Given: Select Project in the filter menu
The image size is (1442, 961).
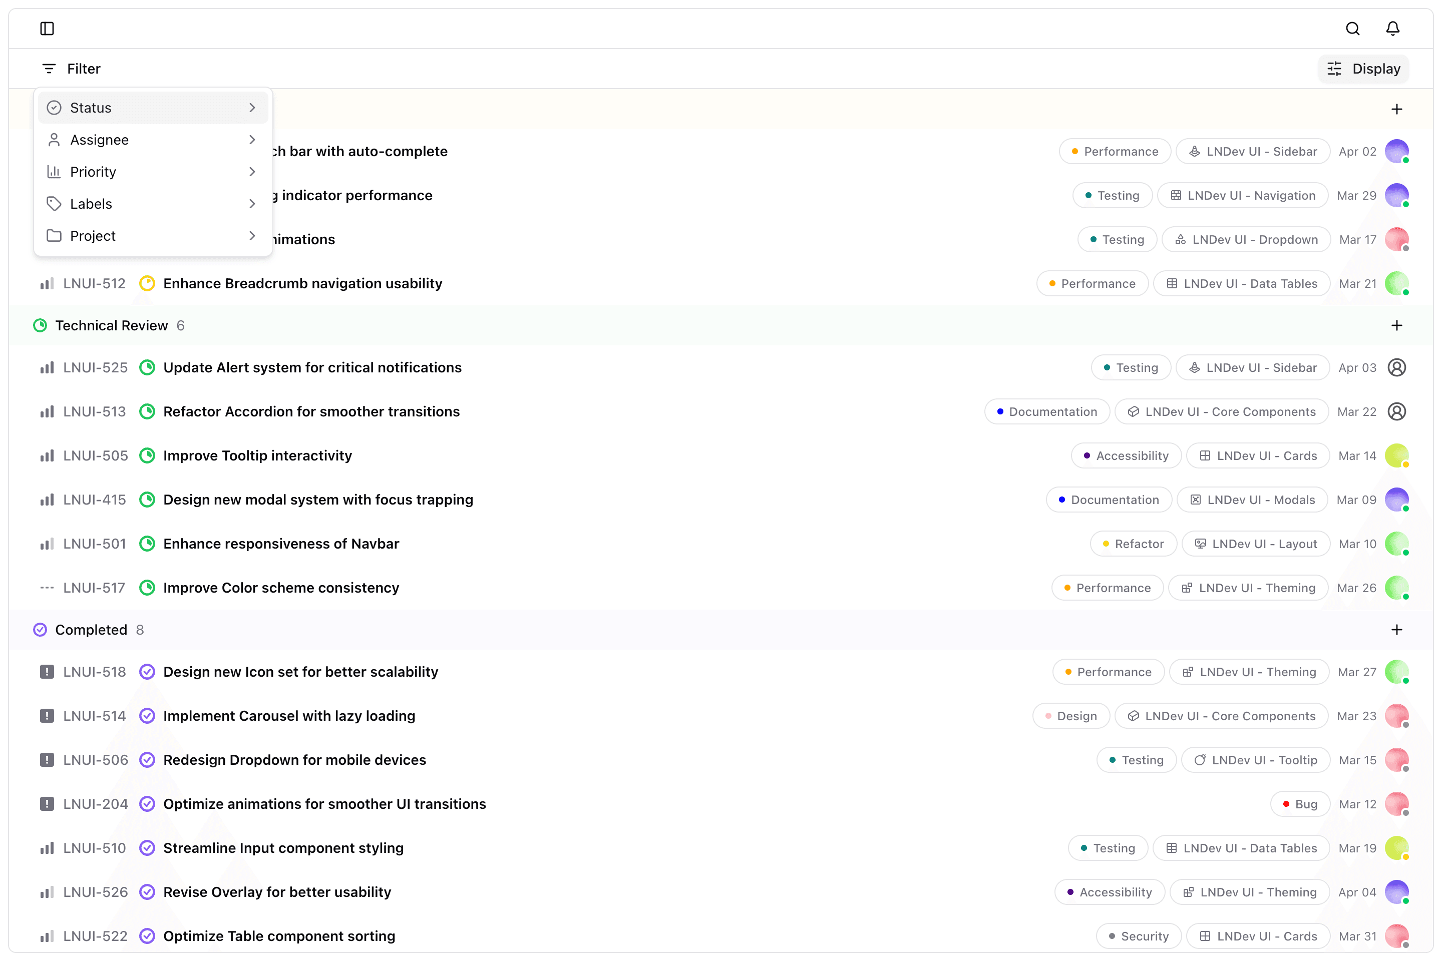Looking at the screenshot, I should tap(153, 235).
